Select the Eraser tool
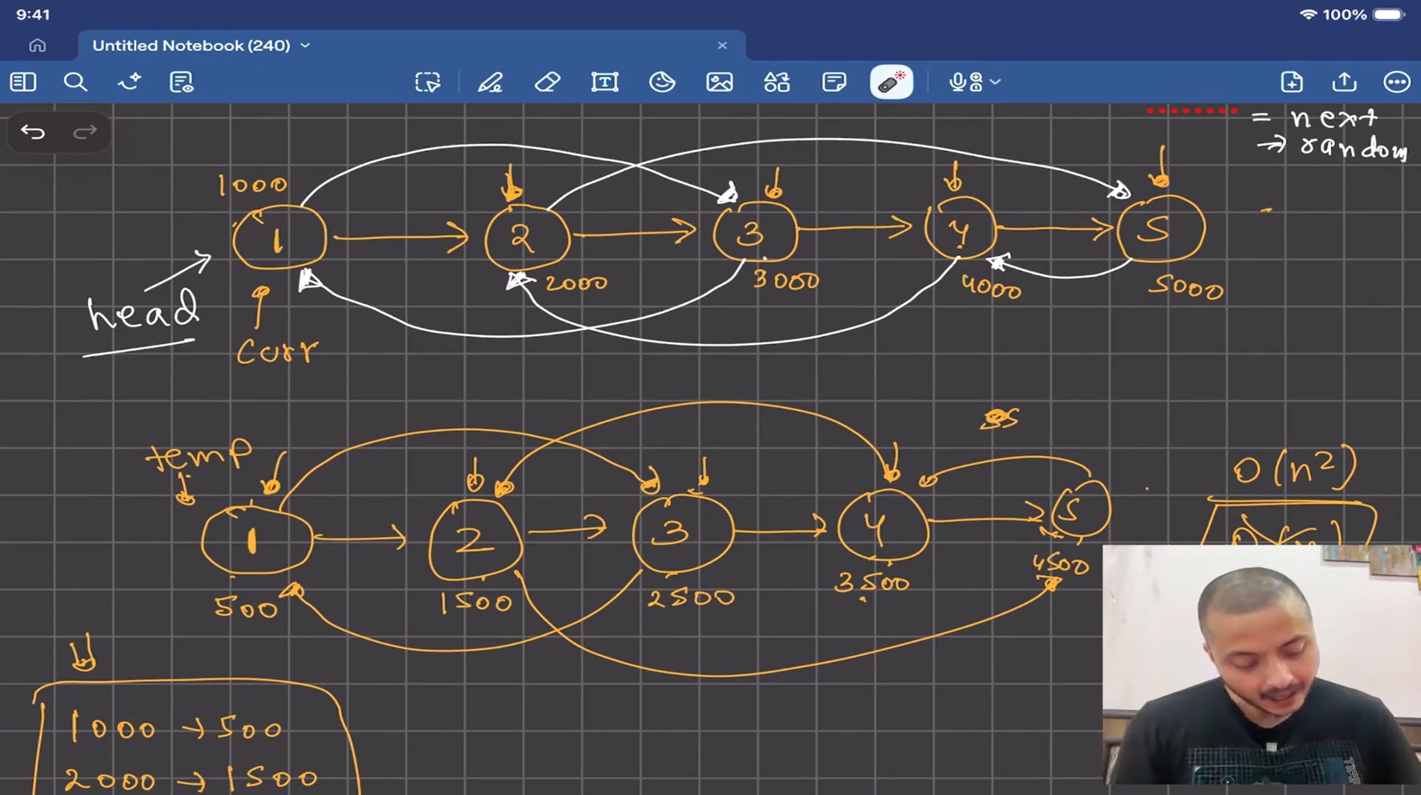The image size is (1421, 795). coord(547,82)
